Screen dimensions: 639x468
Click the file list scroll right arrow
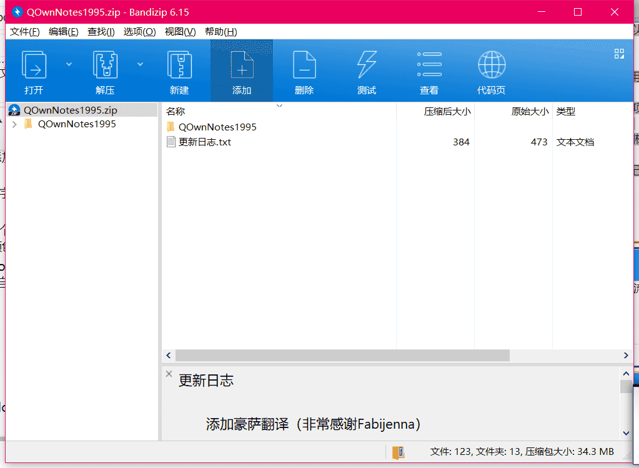coord(626,355)
